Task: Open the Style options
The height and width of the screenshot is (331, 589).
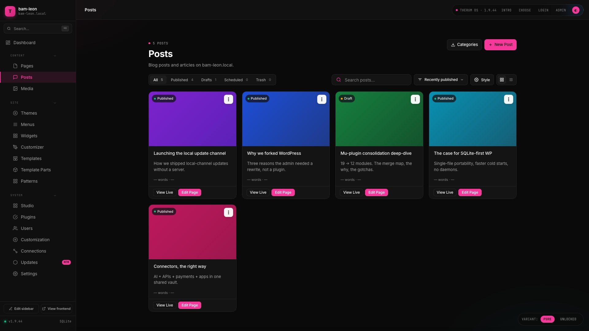Action: click(x=482, y=80)
